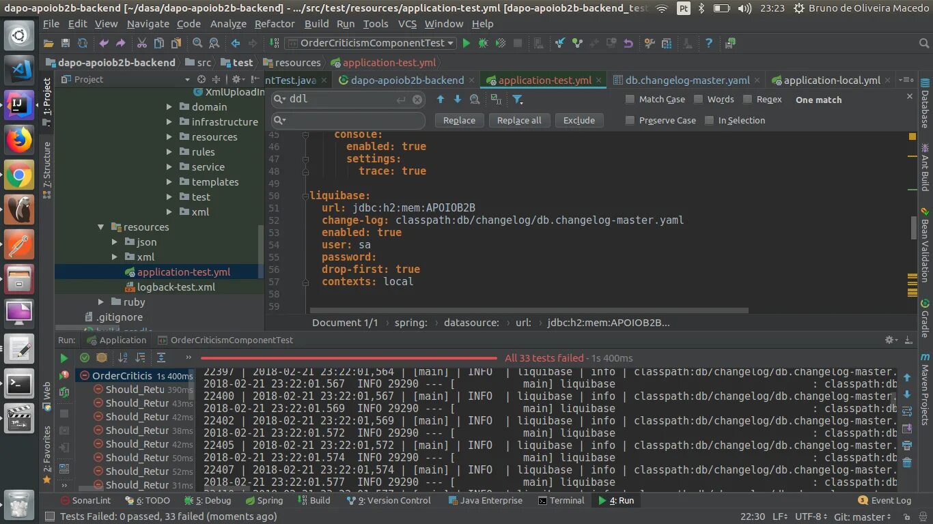
Task: Expand the ruby folder
Action: (x=101, y=302)
